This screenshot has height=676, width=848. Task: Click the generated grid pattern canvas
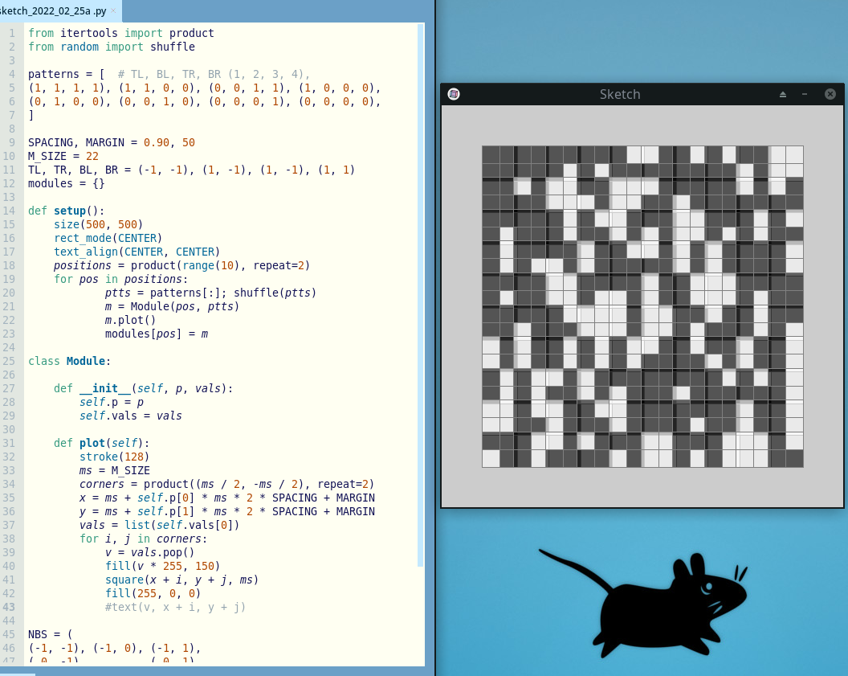point(642,306)
